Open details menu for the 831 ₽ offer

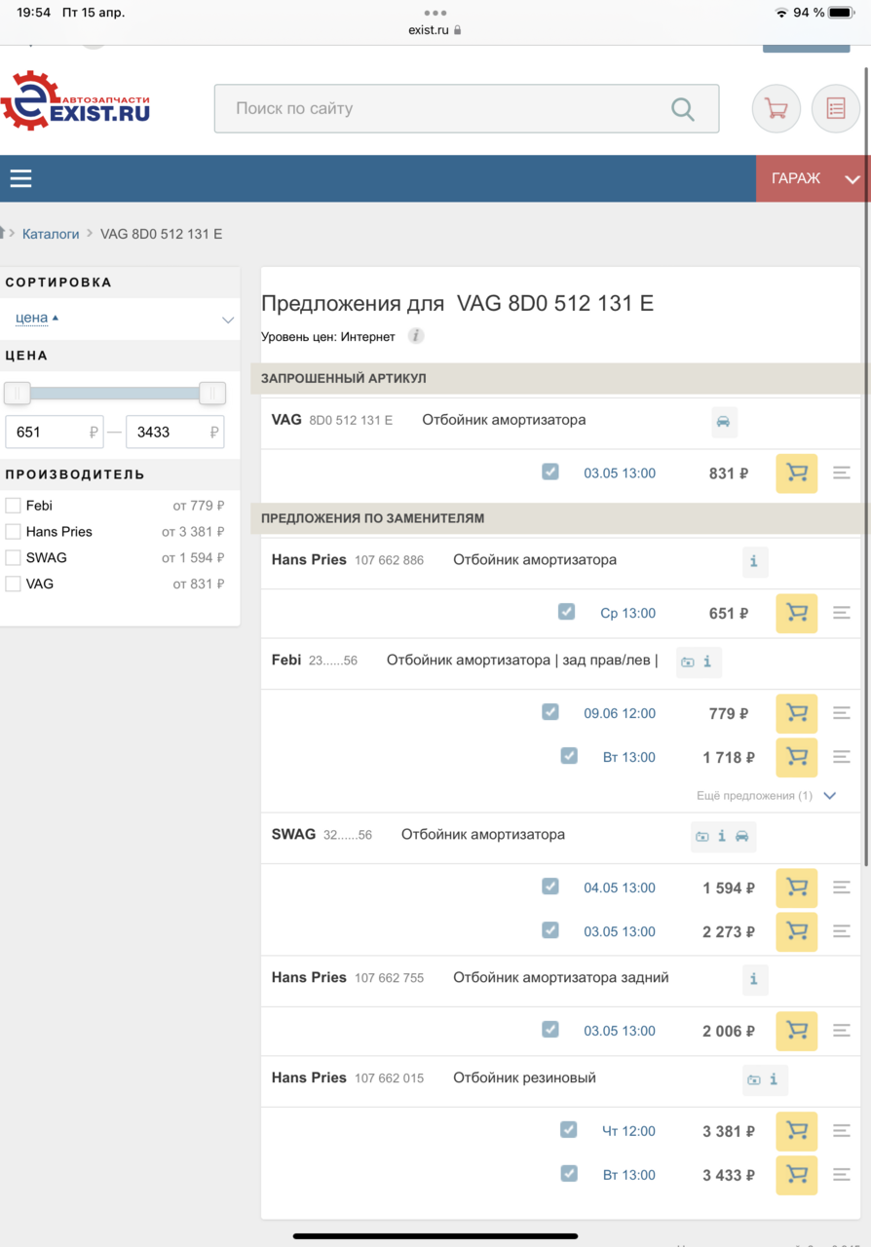tap(842, 472)
